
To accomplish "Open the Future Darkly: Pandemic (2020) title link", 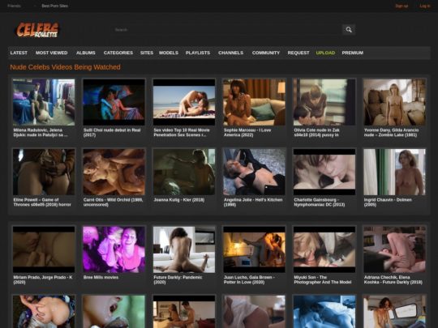I will [178, 279].
